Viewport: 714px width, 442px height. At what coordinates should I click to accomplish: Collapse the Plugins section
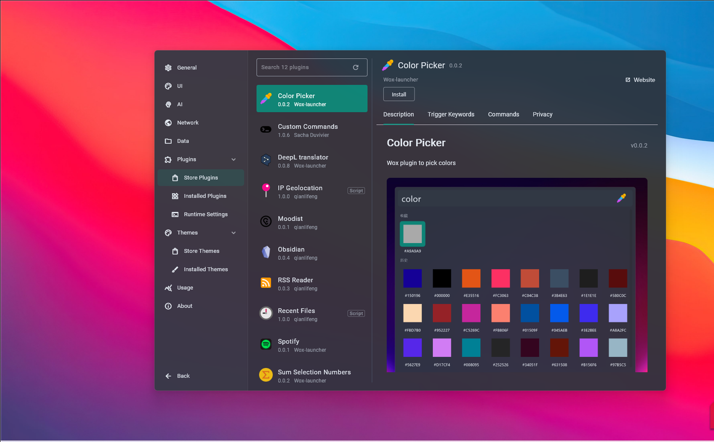click(x=234, y=159)
